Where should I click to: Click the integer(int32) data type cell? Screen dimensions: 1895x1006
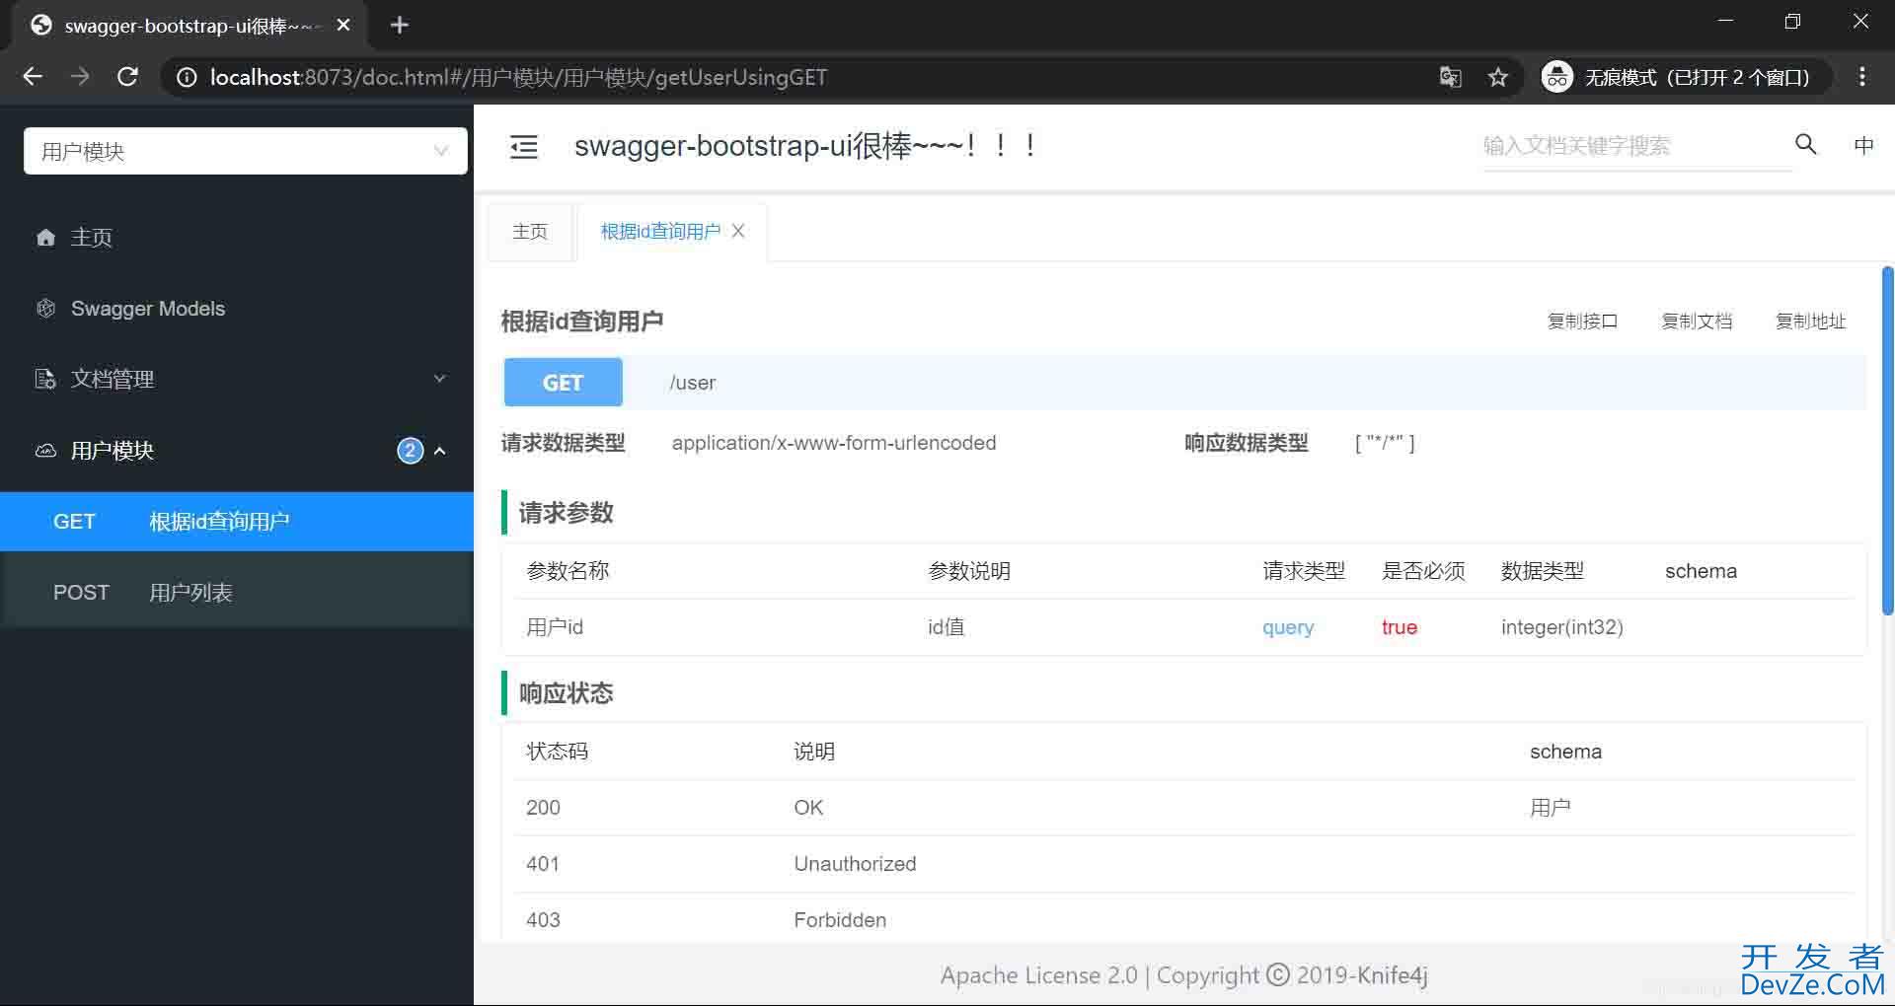coord(1561,627)
